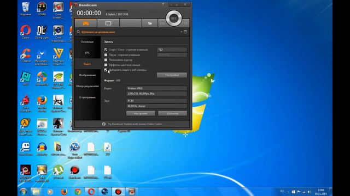The height and width of the screenshot is (196, 350).
Task: Click the magnifier target window icon
Action: click(78, 32)
